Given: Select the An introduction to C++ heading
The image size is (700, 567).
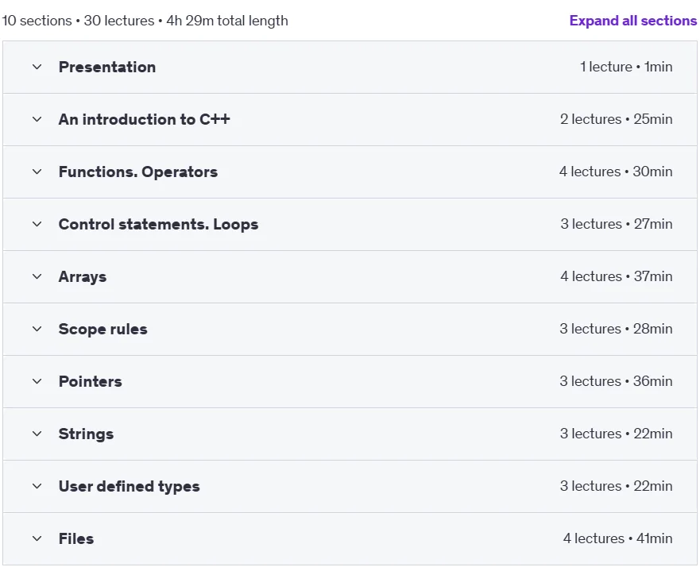Looking at the screenshot, I should click(x=144, y=120).
